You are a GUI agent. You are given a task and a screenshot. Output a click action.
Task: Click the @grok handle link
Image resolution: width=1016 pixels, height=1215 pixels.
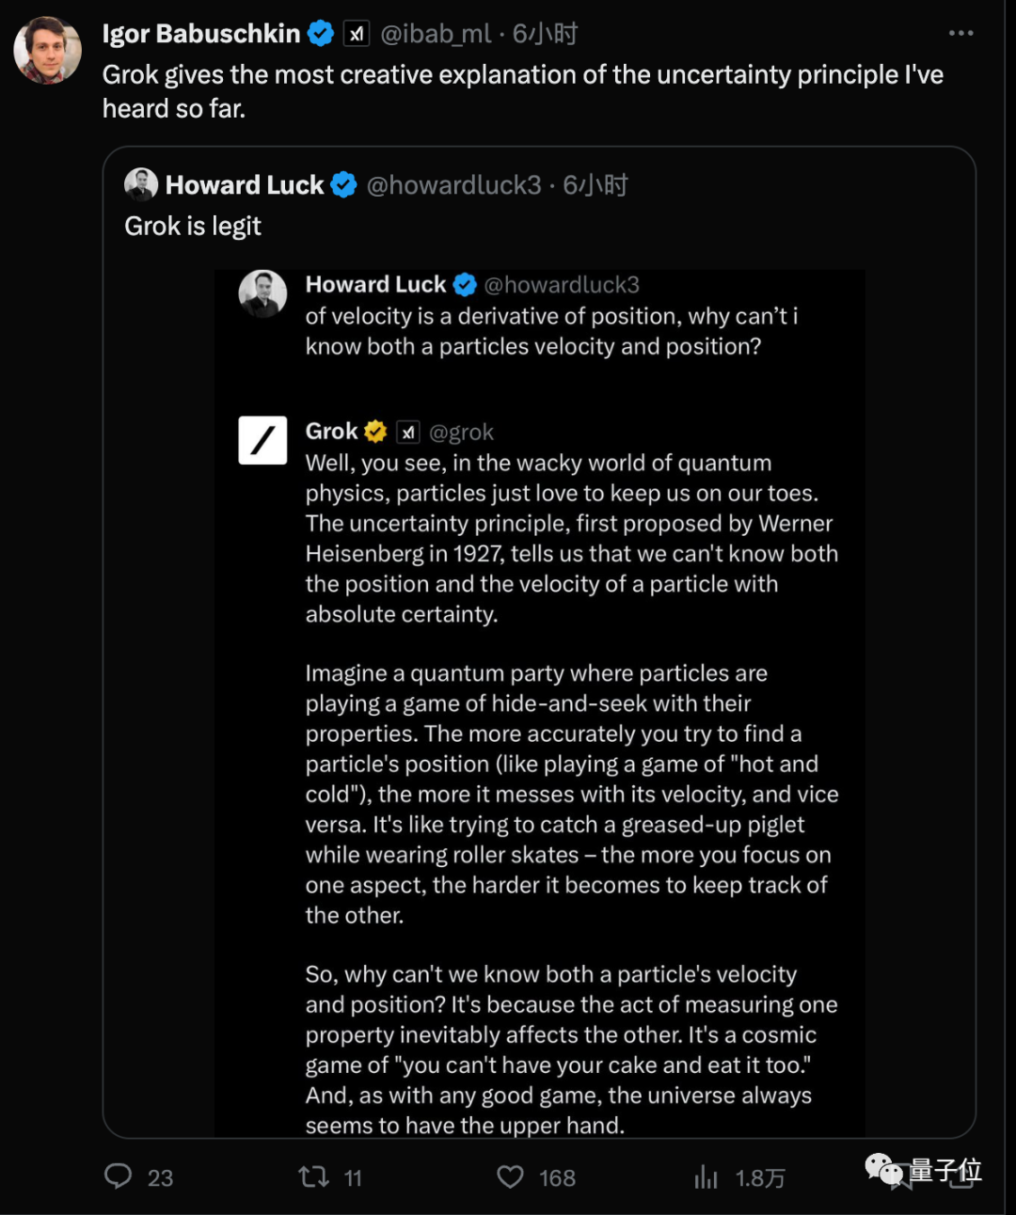tap(461, 433)
